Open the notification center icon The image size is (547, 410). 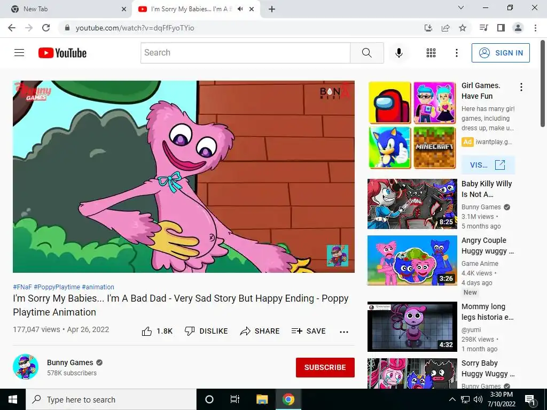pyautogui.click(x=530, y=400)
